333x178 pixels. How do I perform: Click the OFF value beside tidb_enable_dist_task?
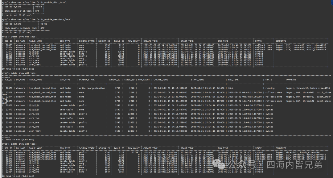[37, 11]
